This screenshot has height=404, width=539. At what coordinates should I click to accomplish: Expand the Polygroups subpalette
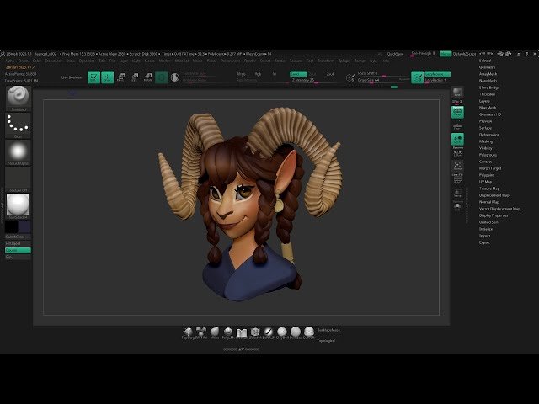point(487,155)
